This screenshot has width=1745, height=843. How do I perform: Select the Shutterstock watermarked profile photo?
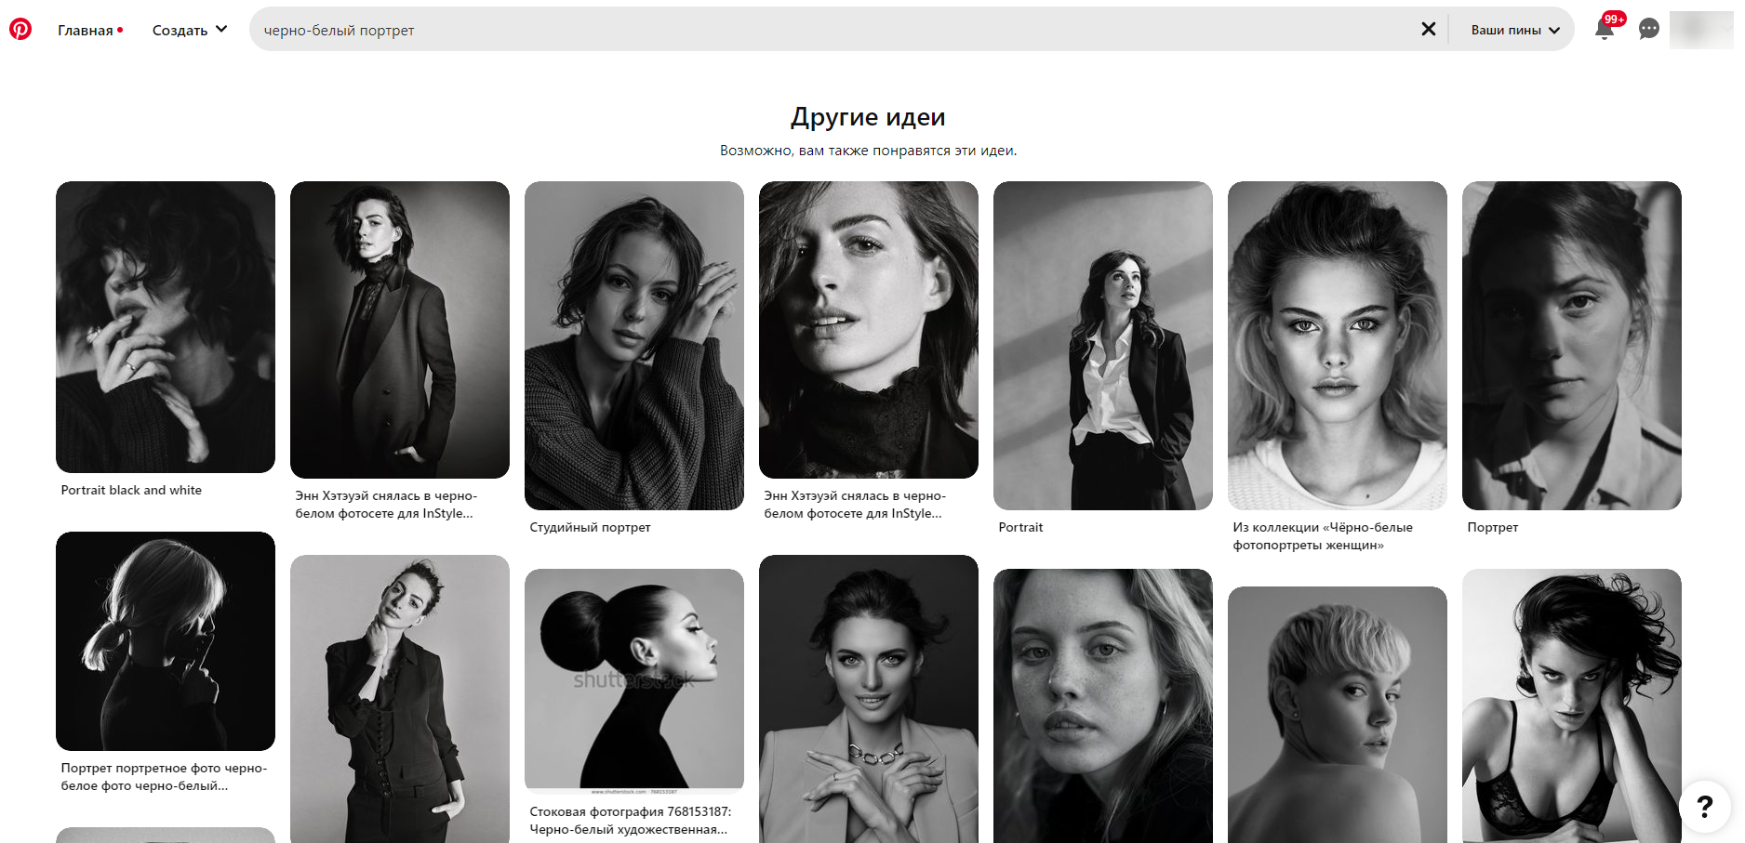[x=633, y=679]
